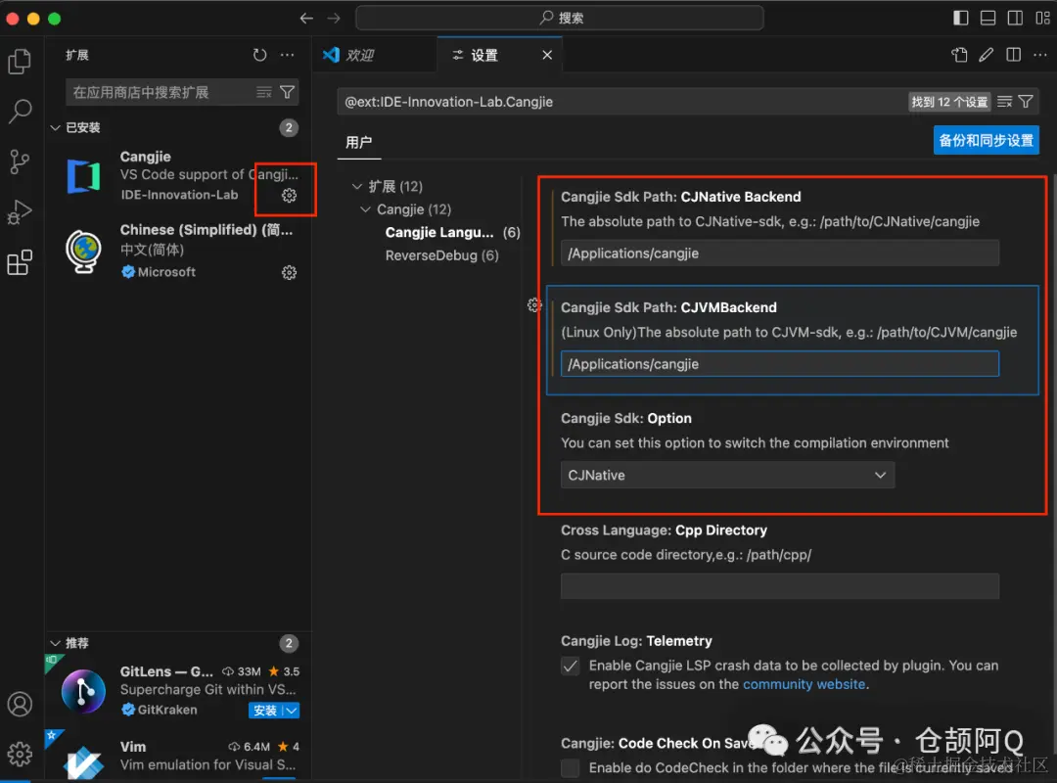Toggle primary side bar layout icon
The image size is (1057, 783).
(x=961, y=19)
